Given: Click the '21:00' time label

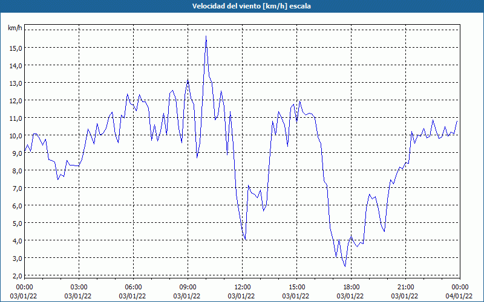Looking at the screenshot, I should pyautogui.click(x=405, y=288).
